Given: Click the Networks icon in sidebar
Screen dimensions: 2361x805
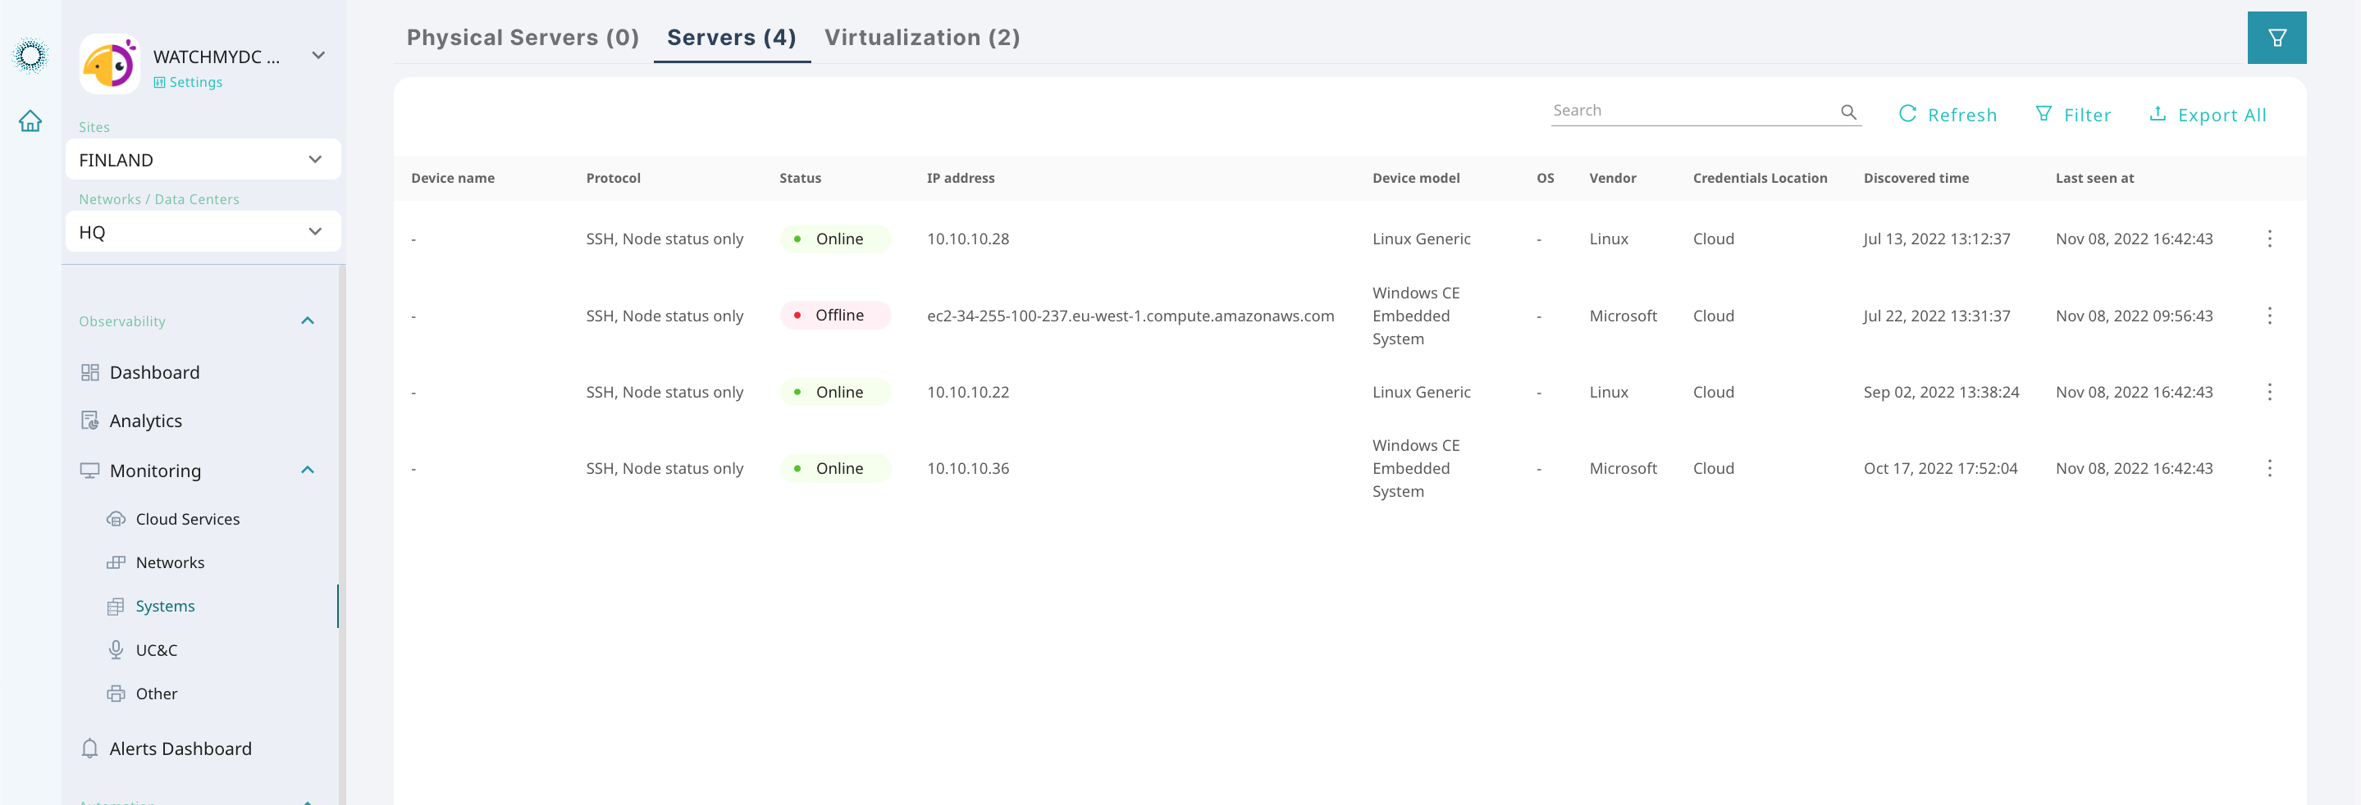Looking at the screenshot, I should (x=116, y=562).
